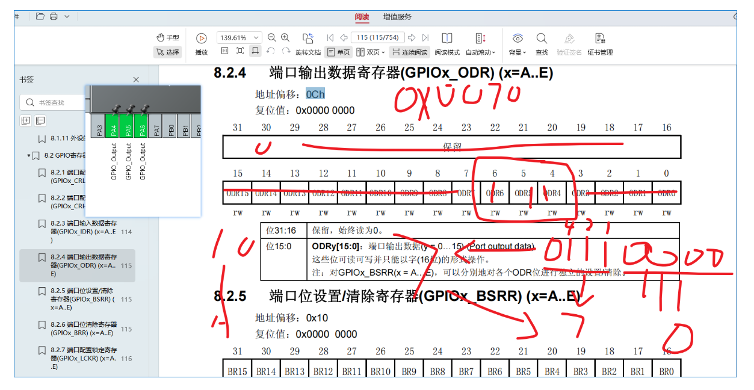Rotate view counterclockwise
The image size is (754, 390).
pyautogui.click(x=271, y=51)
